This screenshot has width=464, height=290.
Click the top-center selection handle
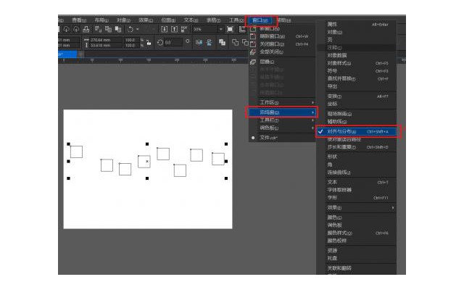[x=147, y=144]
